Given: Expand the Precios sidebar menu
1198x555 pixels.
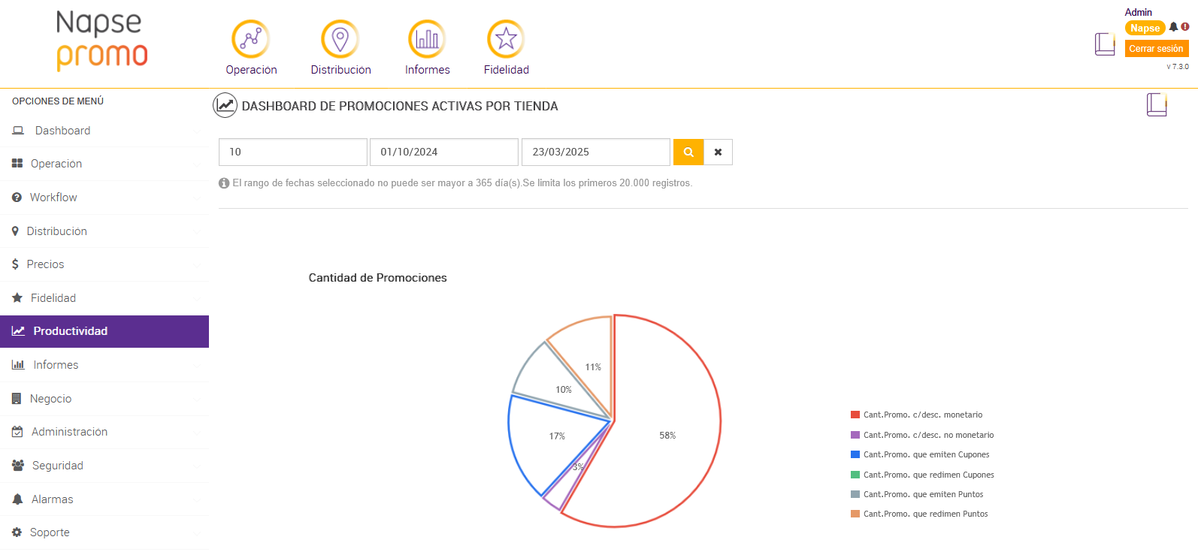Looking at the screenshot, I should click(x=45, y=264).
